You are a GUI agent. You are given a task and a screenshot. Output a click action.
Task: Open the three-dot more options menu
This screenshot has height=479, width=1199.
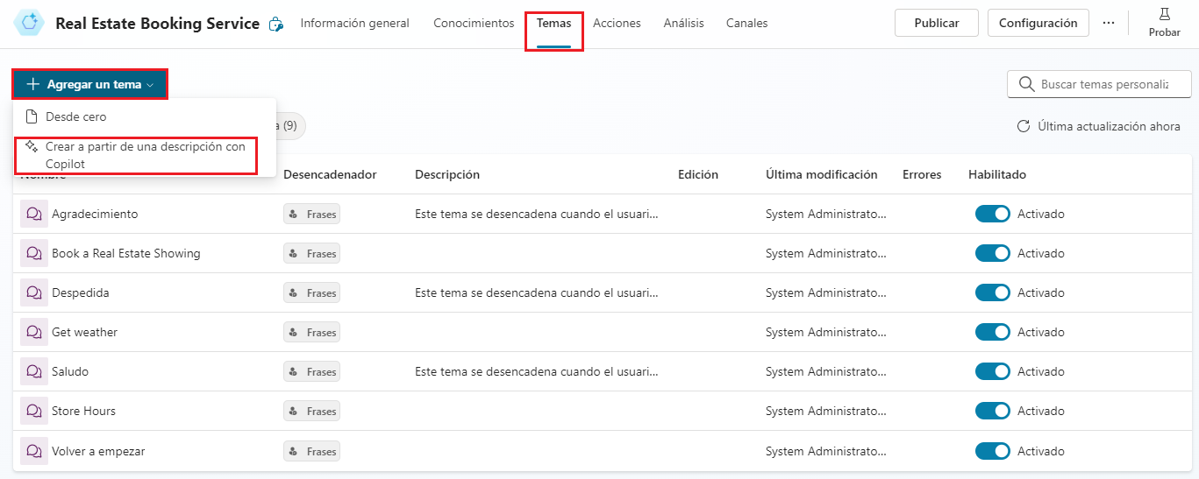1109,23
